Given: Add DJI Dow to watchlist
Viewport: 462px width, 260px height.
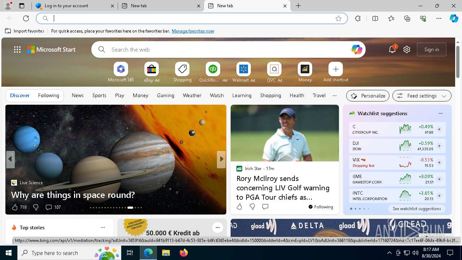Looking at the screenshot, I should 439,146.
